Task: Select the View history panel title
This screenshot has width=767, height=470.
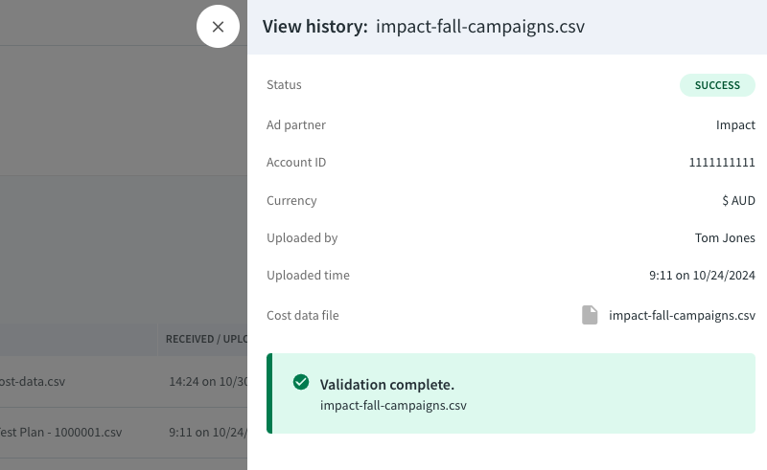Action: [424, 27]
